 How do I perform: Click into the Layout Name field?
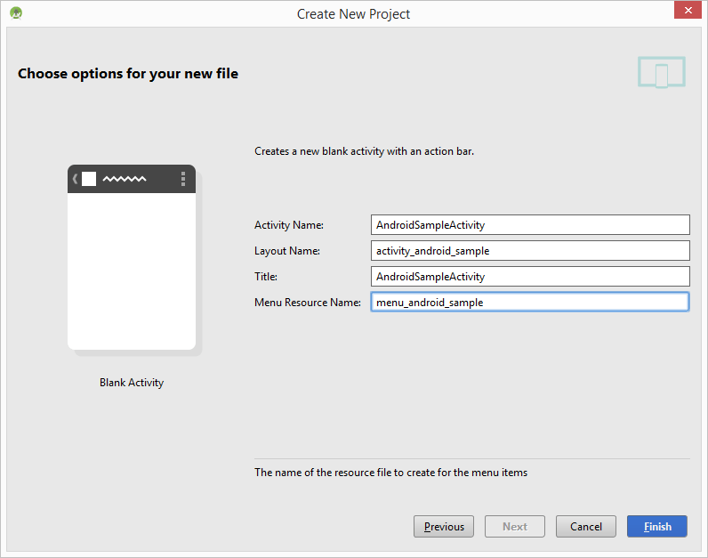coord(530,251)
